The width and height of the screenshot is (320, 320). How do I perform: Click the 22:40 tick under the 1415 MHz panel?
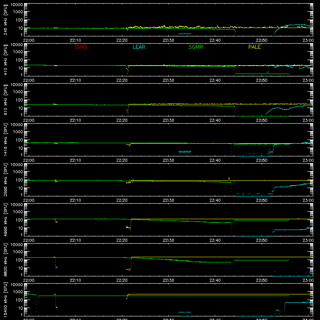(x=215, y=160)
